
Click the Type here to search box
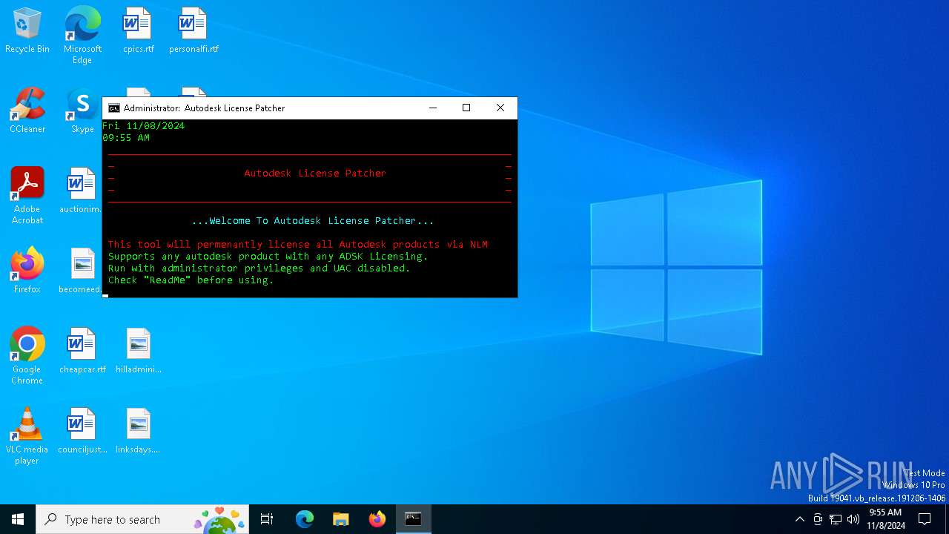pos(142,519)
